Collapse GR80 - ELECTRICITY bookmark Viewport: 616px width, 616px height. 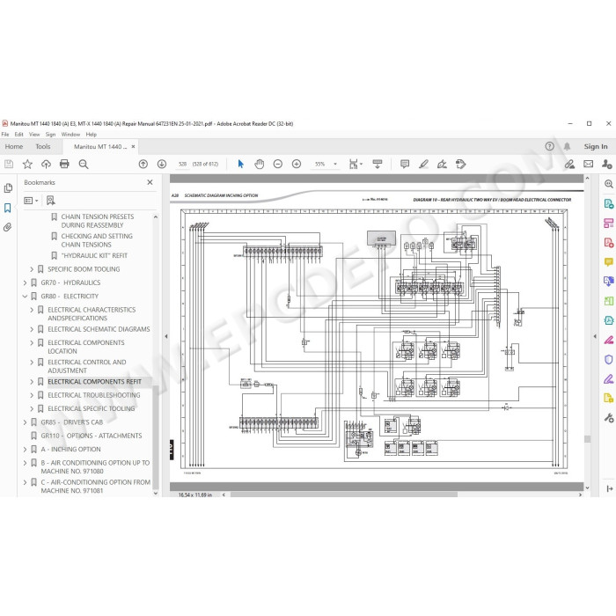[x=26, y=297]
